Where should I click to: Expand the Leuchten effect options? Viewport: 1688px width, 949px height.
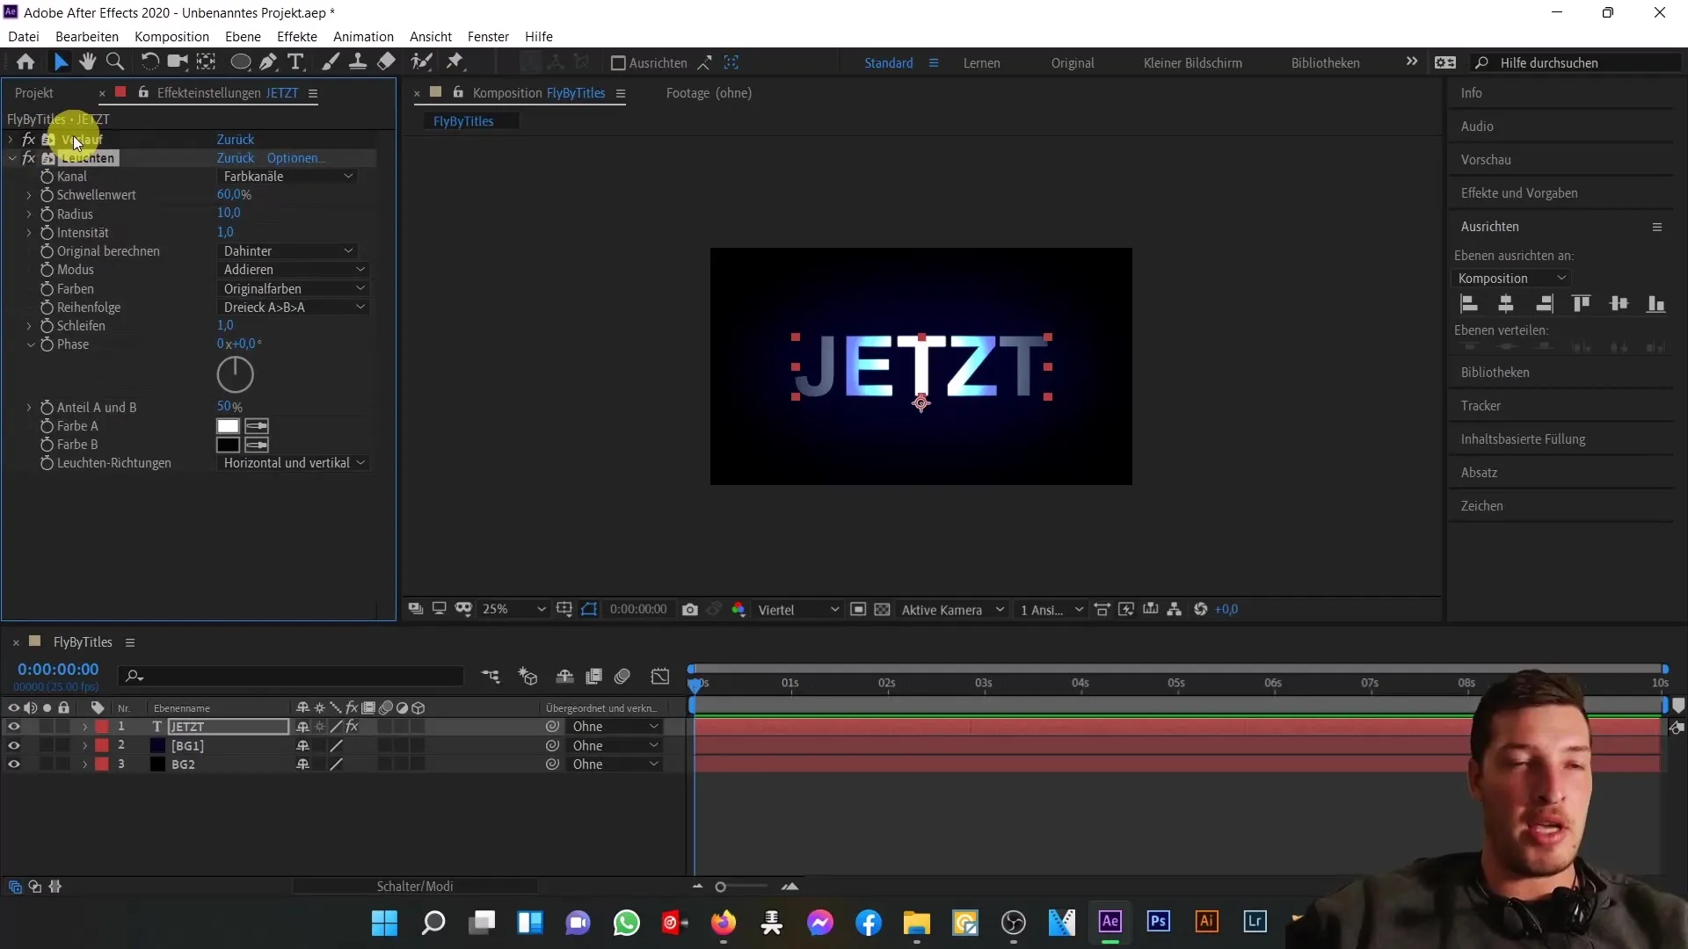tap(11, 159)
